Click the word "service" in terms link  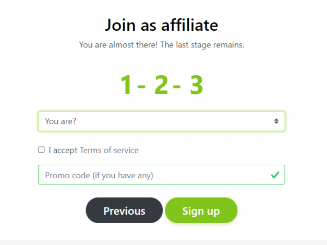126,150
